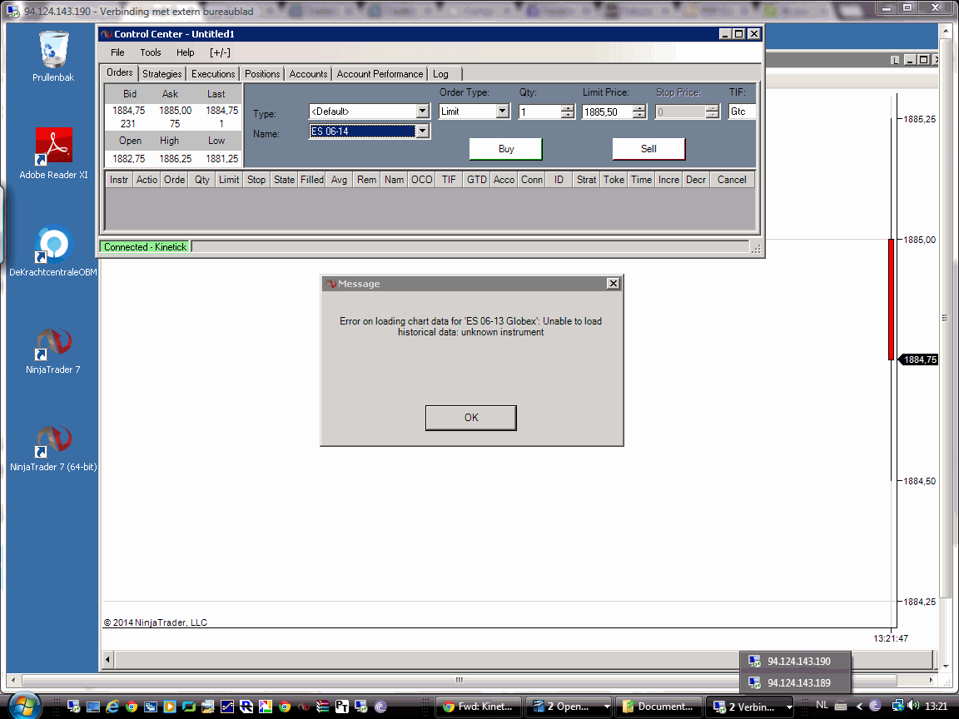The height and width of the screenshot is (719, 959).
Task: Click the TIF Gtc field
Action: [742, 112]
